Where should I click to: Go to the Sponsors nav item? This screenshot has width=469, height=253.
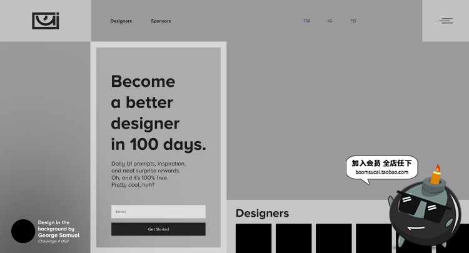[161, 21]
